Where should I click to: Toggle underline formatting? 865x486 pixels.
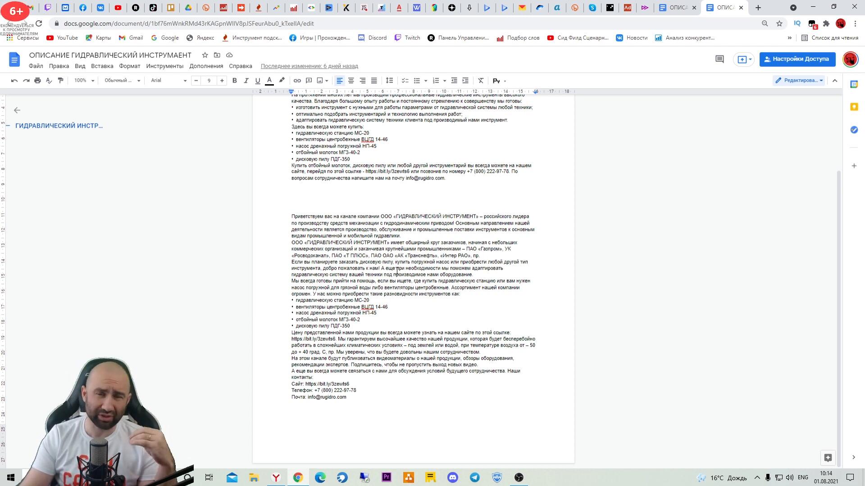pyautogui.click(x=258, y=81)
